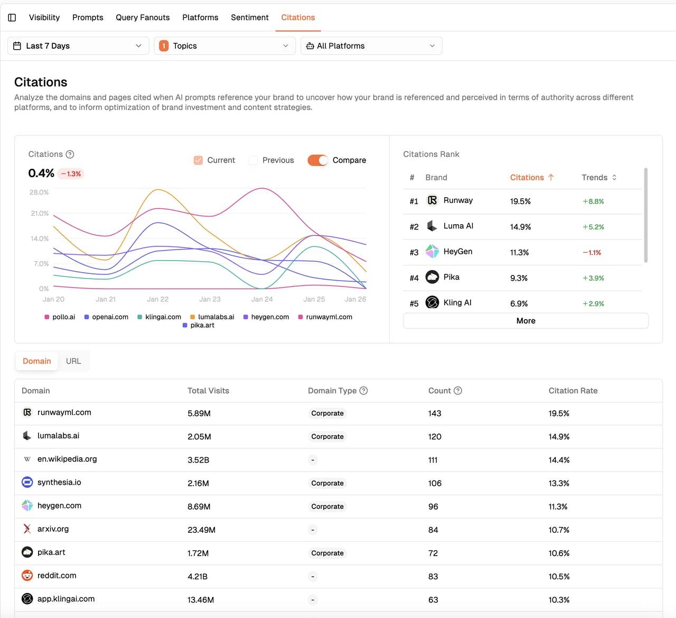Open Domain Type help icon
The height and width of the screenshot is (618, 676).
363,391
